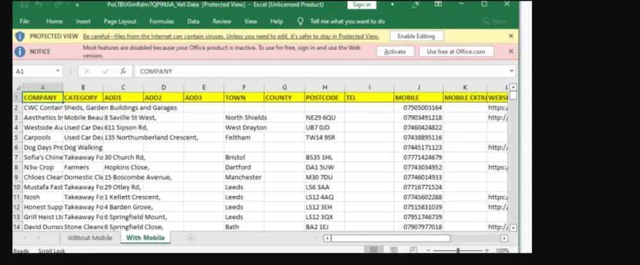The image size is (640, 265).
Task: Click the Tell me what you want to do box
Action: (x=348, y=21)
